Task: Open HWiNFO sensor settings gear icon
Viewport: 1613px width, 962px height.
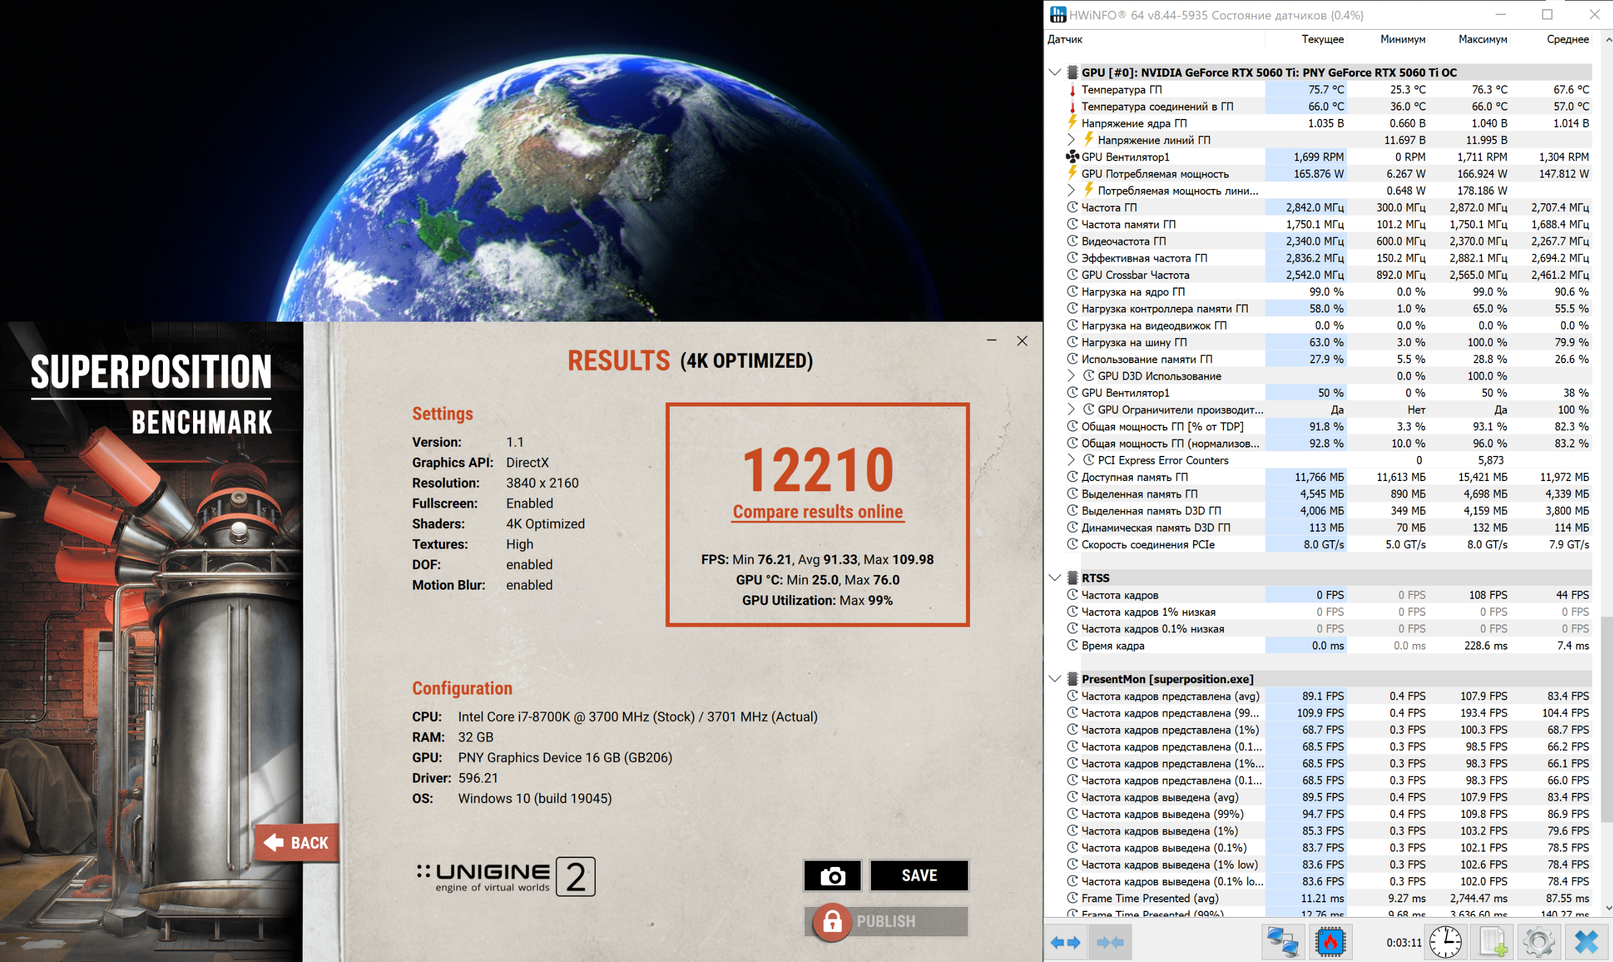Action: pyautogui.click(x=1539, y=942)
